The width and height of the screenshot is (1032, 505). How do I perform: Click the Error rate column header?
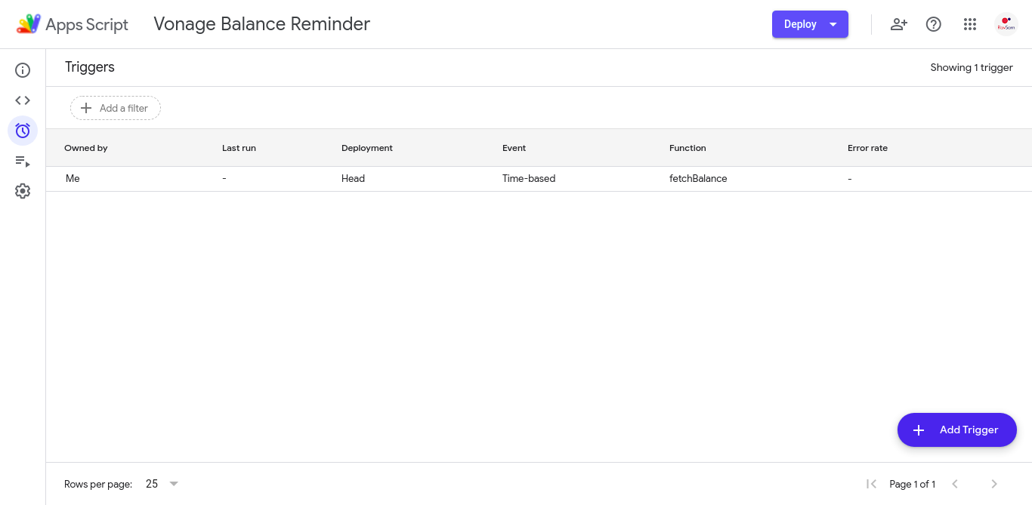867,148
